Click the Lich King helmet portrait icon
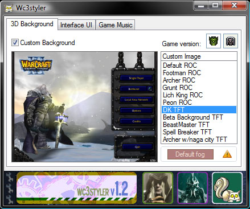The height and width of the screenshot is (209, 250). [x=192, y=188]
